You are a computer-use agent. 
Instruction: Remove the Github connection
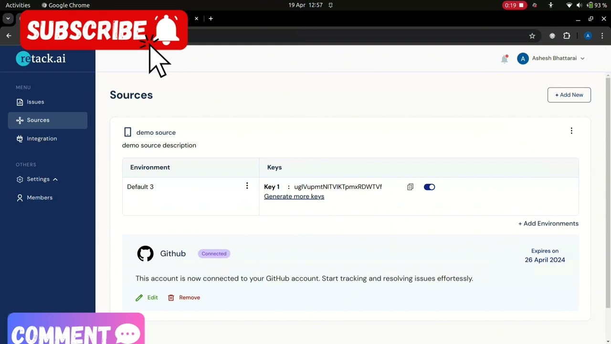[x=184, y=297]
